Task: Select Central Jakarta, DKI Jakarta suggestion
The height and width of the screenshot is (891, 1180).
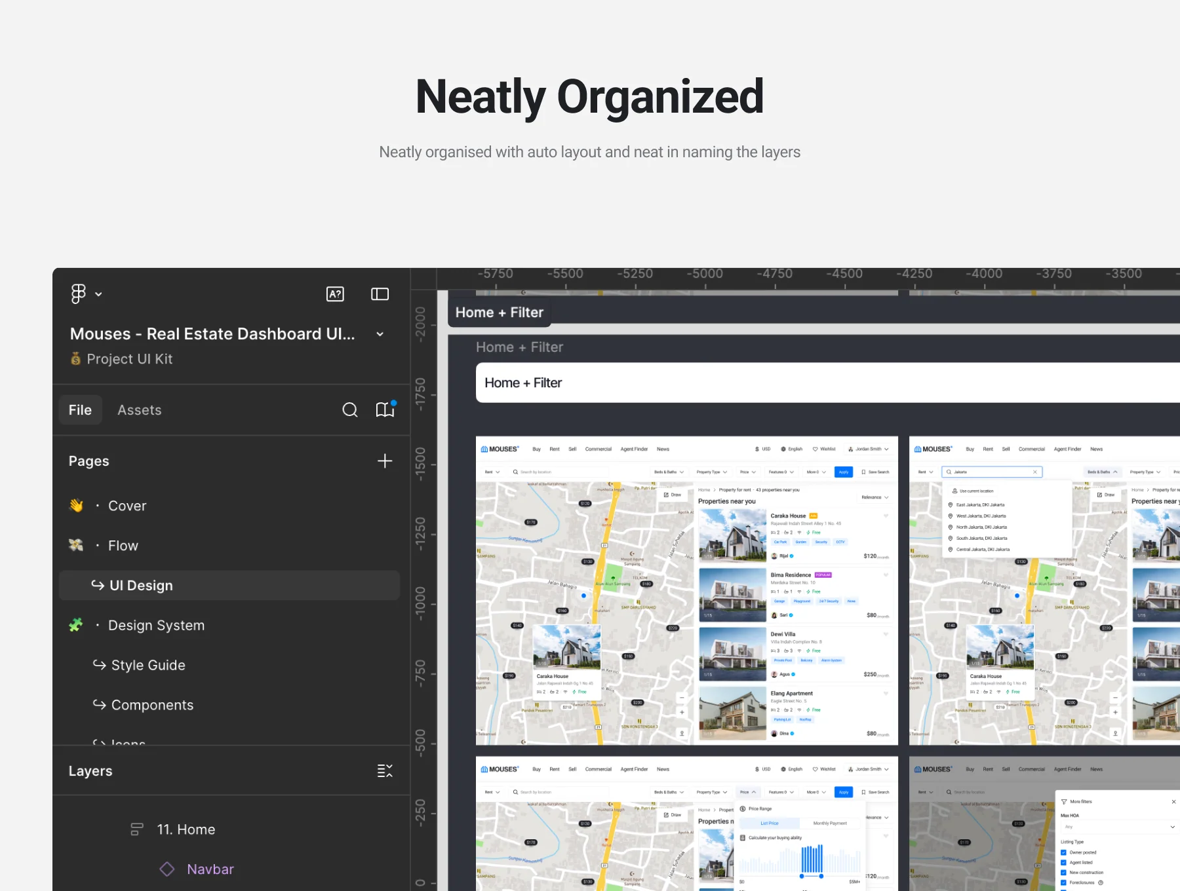Action: coord(979,550)
